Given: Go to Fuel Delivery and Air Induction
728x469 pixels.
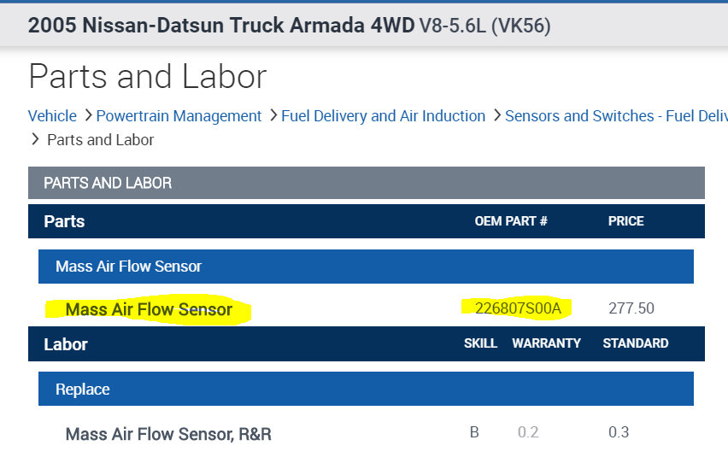Looking at the screenshot, I should click(383, 115).
